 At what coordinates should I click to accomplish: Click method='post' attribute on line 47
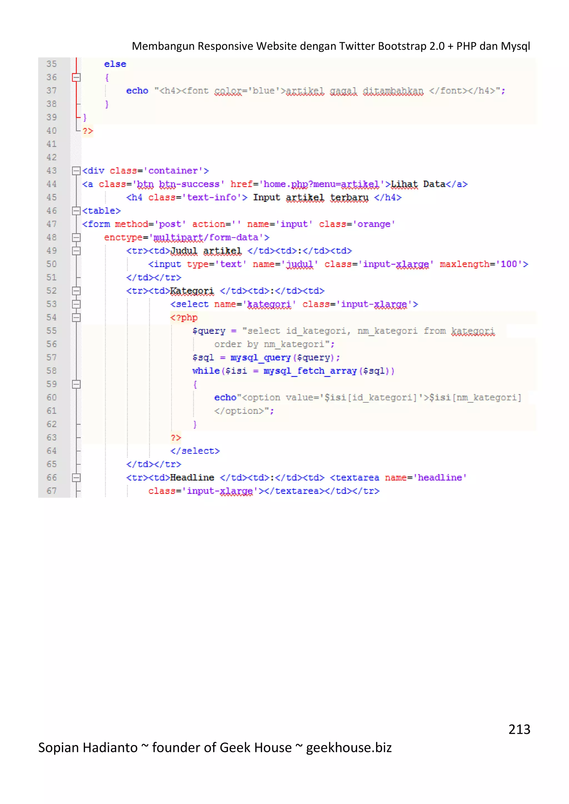click(151, 224)
